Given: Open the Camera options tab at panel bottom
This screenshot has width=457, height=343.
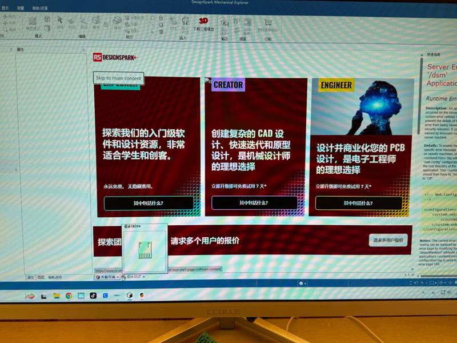Looking at the screenshot, I should 55,277.
